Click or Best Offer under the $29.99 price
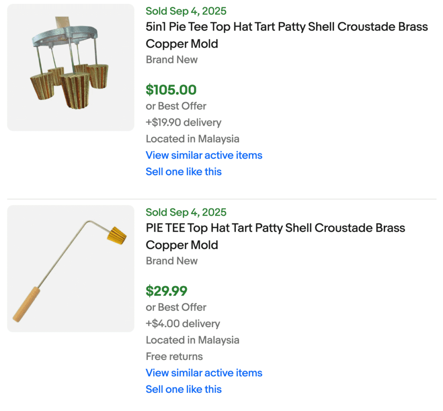This screenshot has height=411, width=443. (176, 307)
